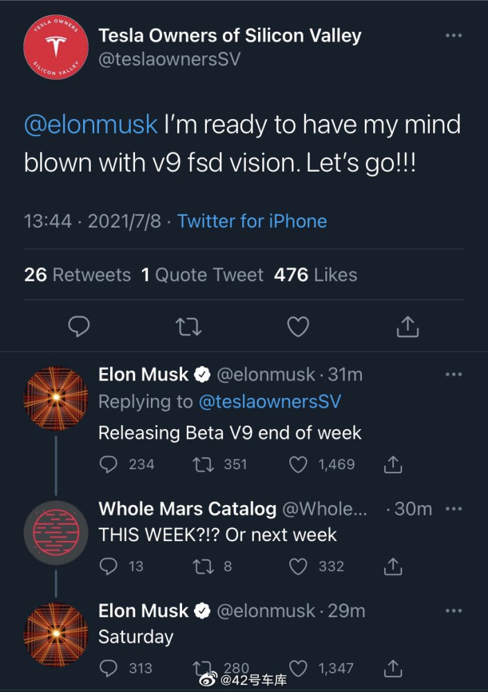Like the main v9 fsd vision tweet
Screen dimensions: 488x692
[x=298, y=327]
